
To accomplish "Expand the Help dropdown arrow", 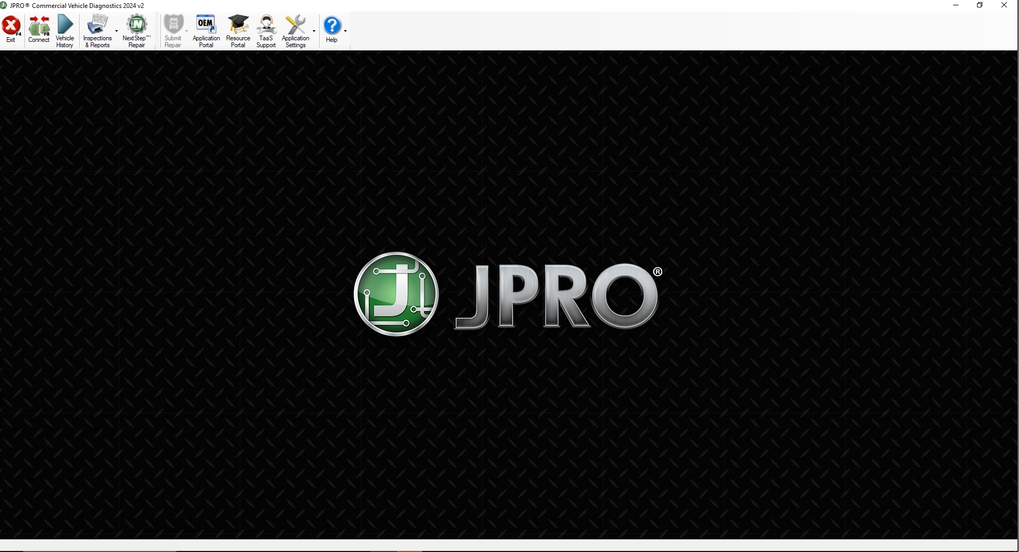I will (346, 31).
